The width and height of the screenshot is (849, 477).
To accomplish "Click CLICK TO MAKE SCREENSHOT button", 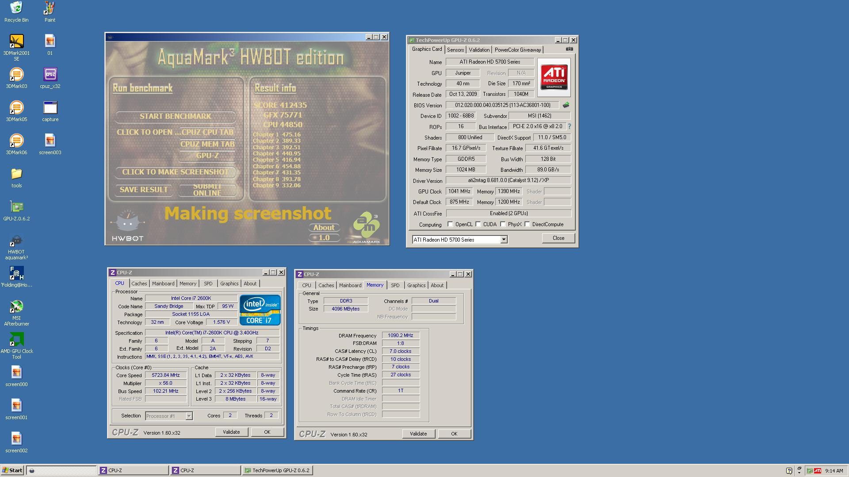I will pyautogui.click(x=175, y=172).
